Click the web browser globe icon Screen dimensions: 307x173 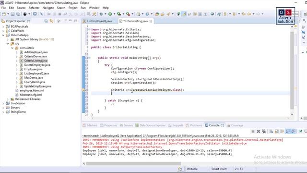tap(212, 14)
